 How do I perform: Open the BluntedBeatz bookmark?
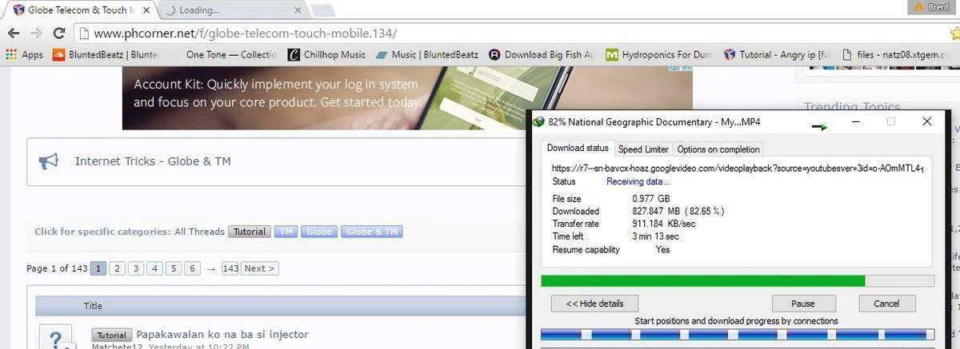(x=106, y=55)
